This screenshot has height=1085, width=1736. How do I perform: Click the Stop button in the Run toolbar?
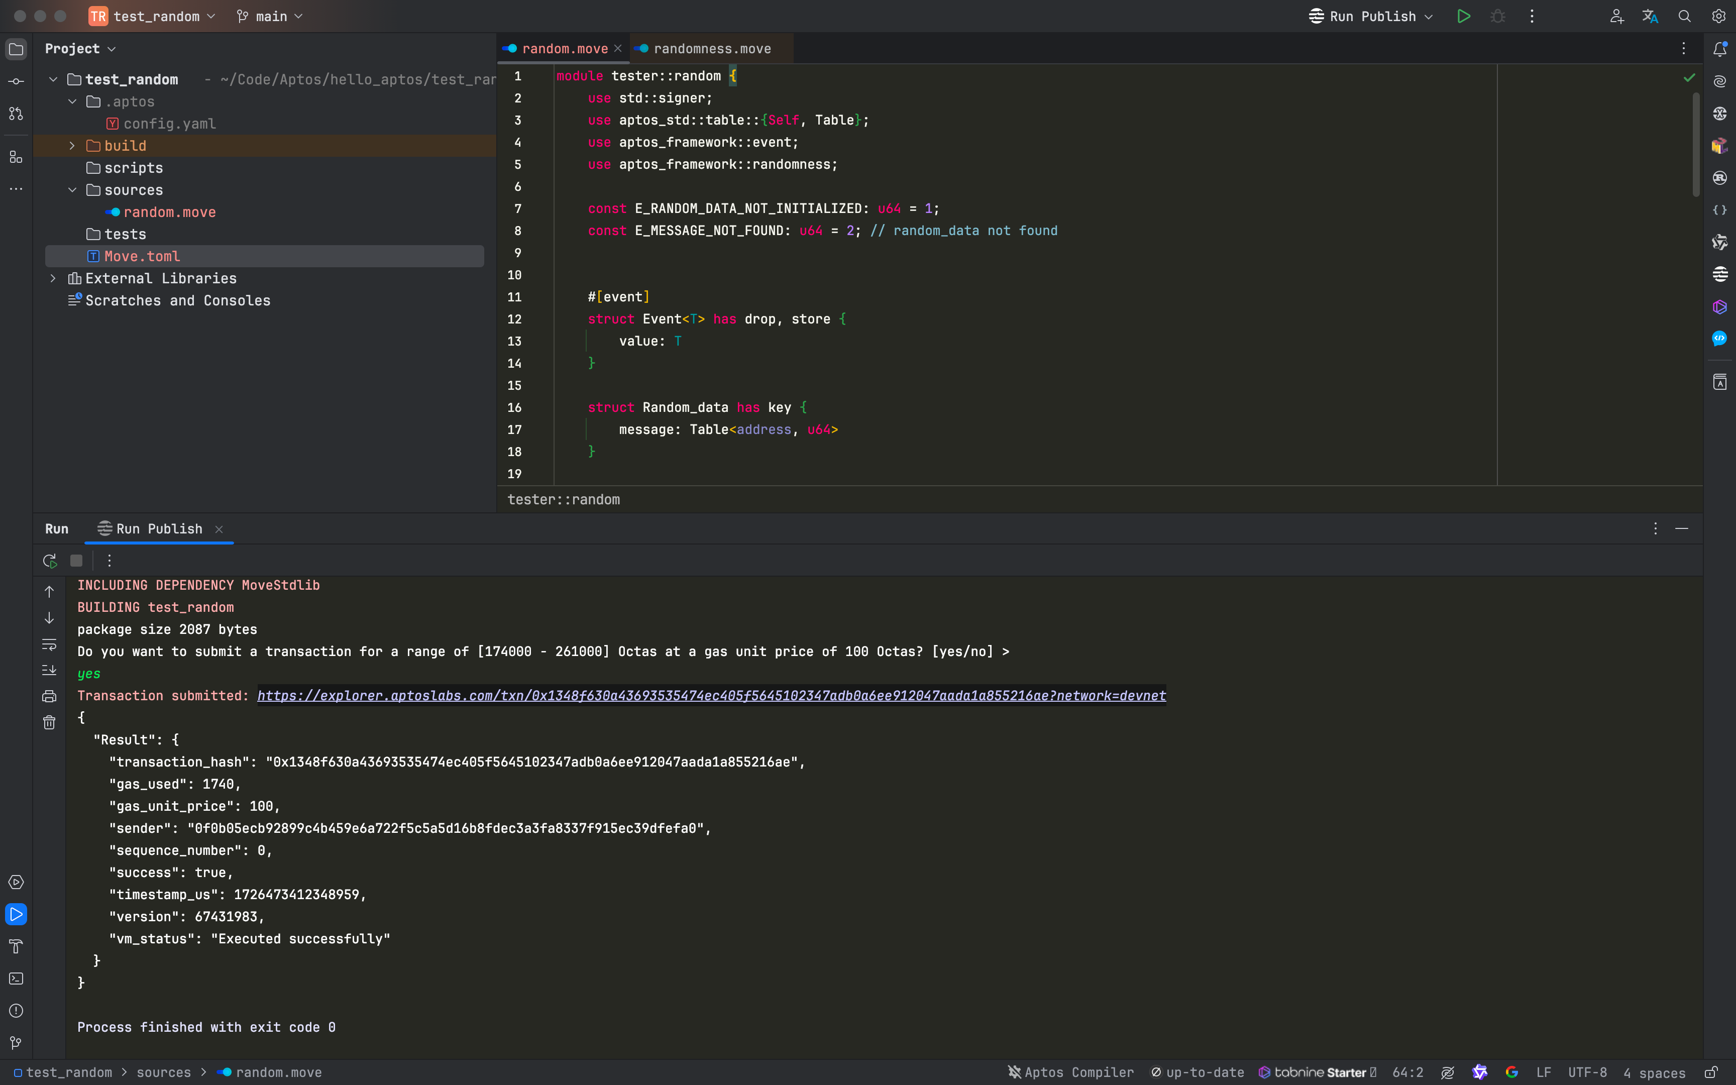pyautogui.click(x=76, y=561)
